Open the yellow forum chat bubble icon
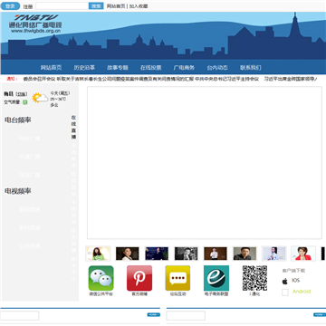Screen dimensions: 326x326 pyautogui.click(x=177, y=278)
